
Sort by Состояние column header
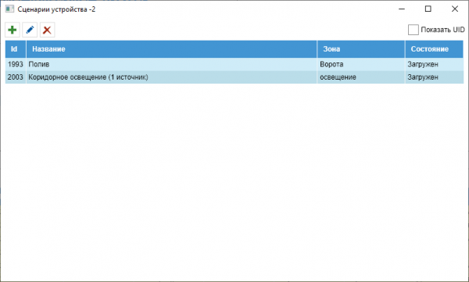point(435,49)
